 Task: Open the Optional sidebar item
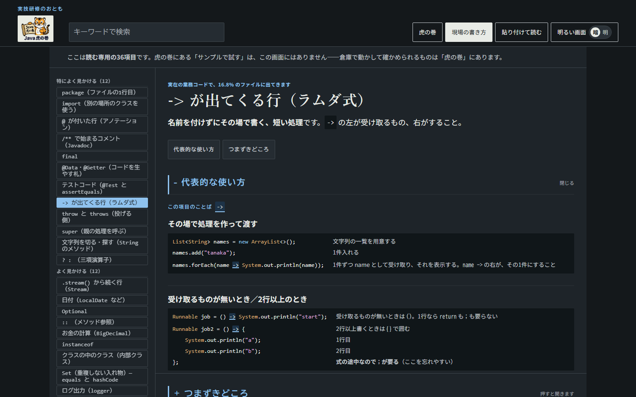pos(102,311)
